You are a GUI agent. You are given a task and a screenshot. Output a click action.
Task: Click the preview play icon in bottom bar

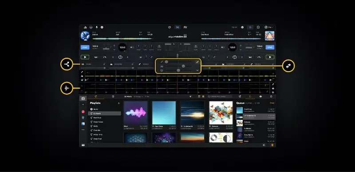click(x=264, y=145)
